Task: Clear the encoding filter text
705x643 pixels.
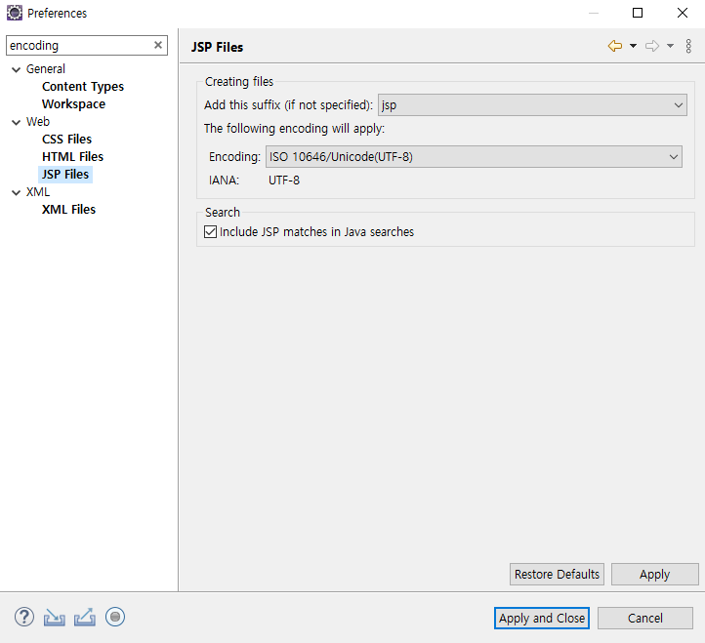Action: point(158,45)
